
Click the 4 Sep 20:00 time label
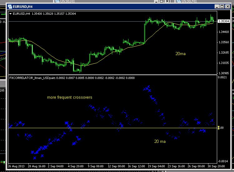tap(76, 166)
